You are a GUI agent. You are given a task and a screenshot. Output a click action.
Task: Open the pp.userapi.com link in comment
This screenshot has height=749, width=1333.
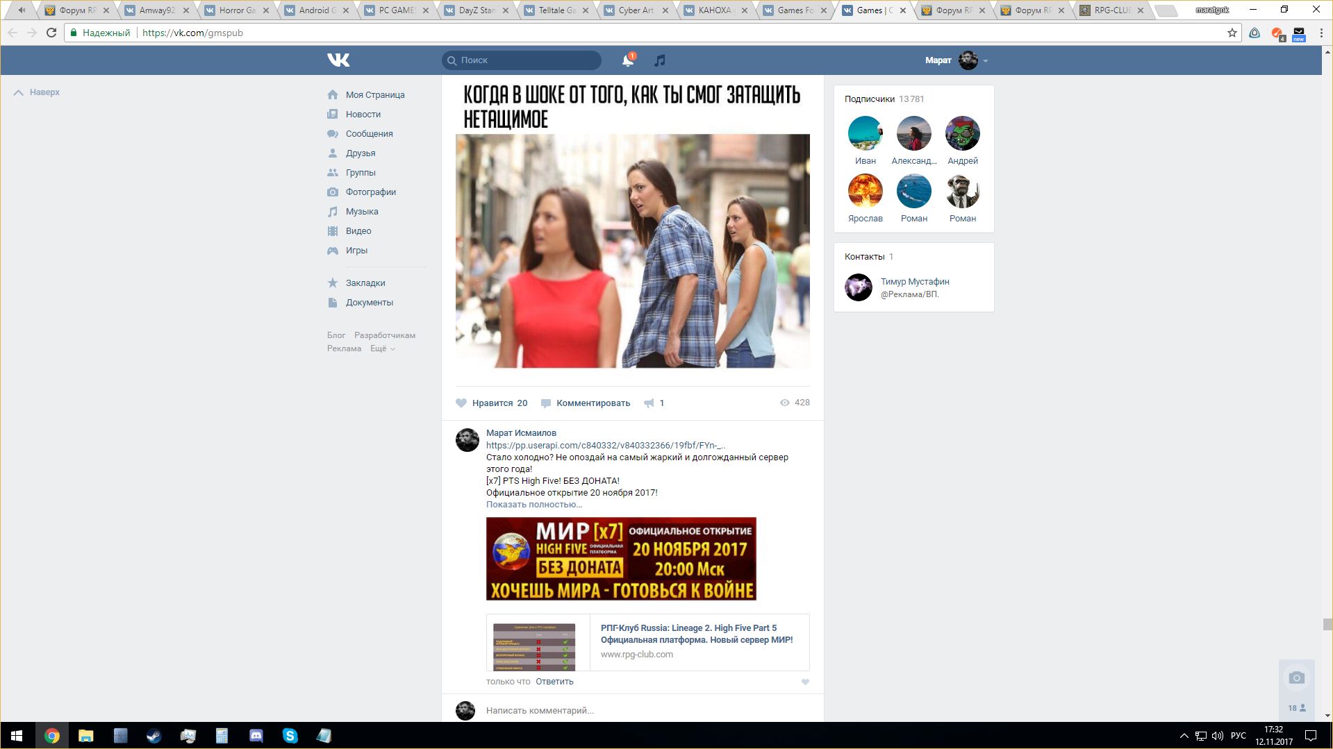[606, 446]
